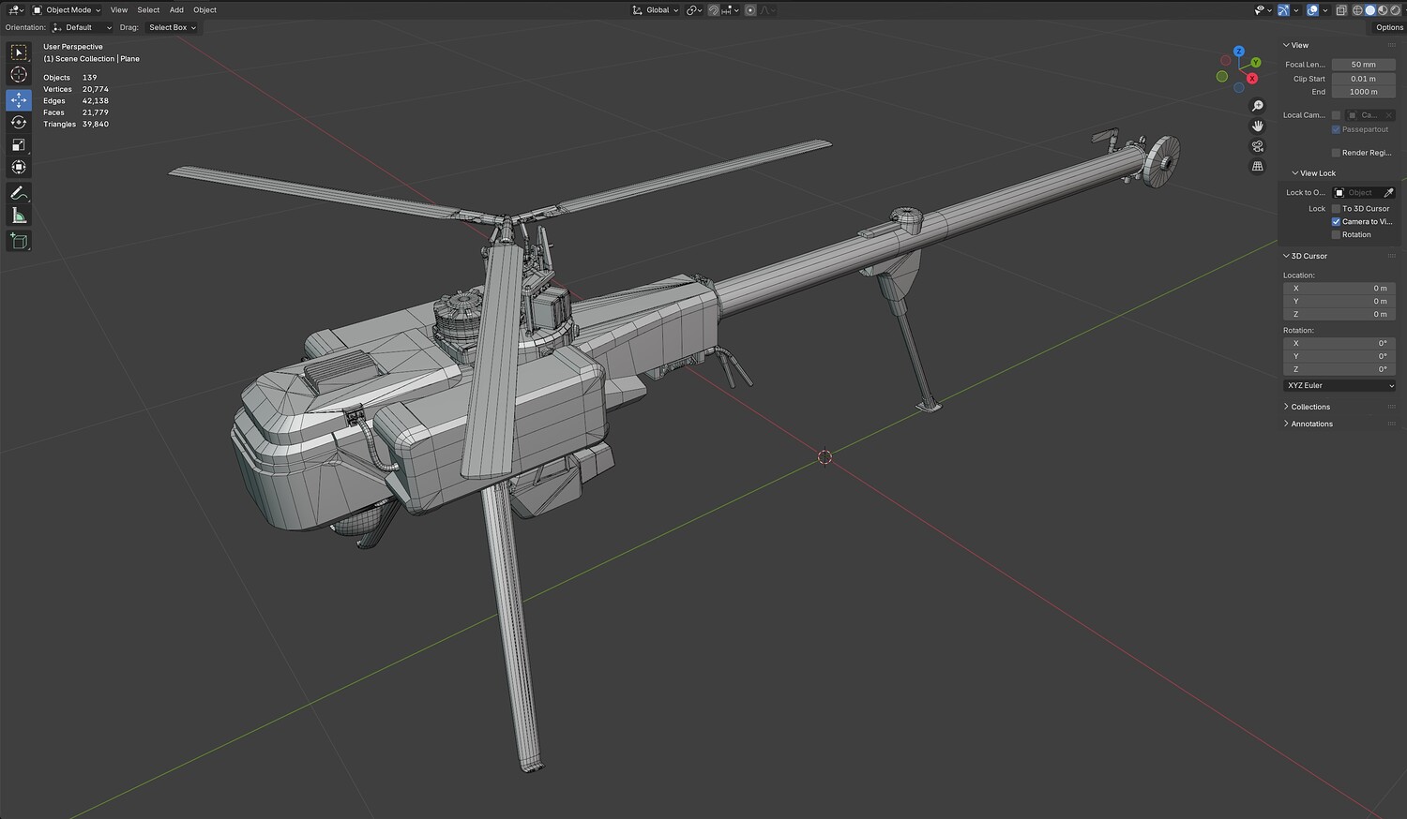
Task: Open the XYZ Euler rotation mode dropdown
Action: (1339, 386)
